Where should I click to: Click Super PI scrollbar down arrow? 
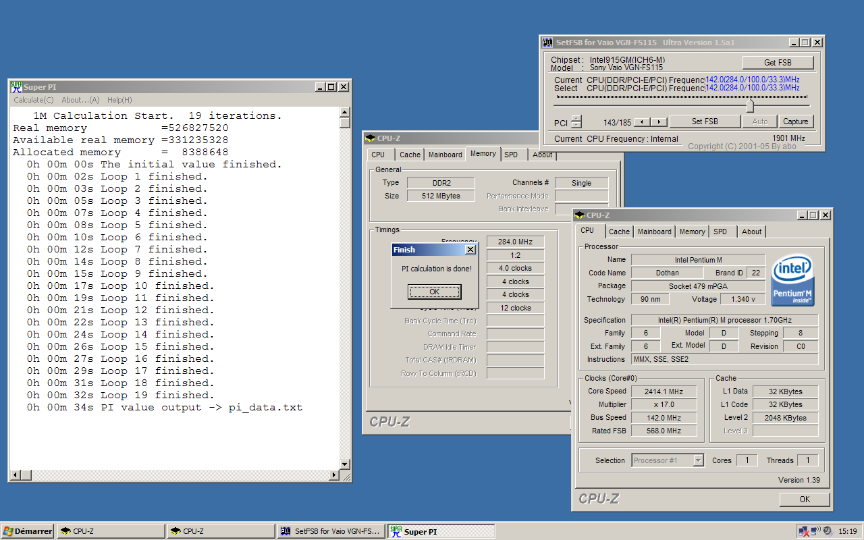345,464
